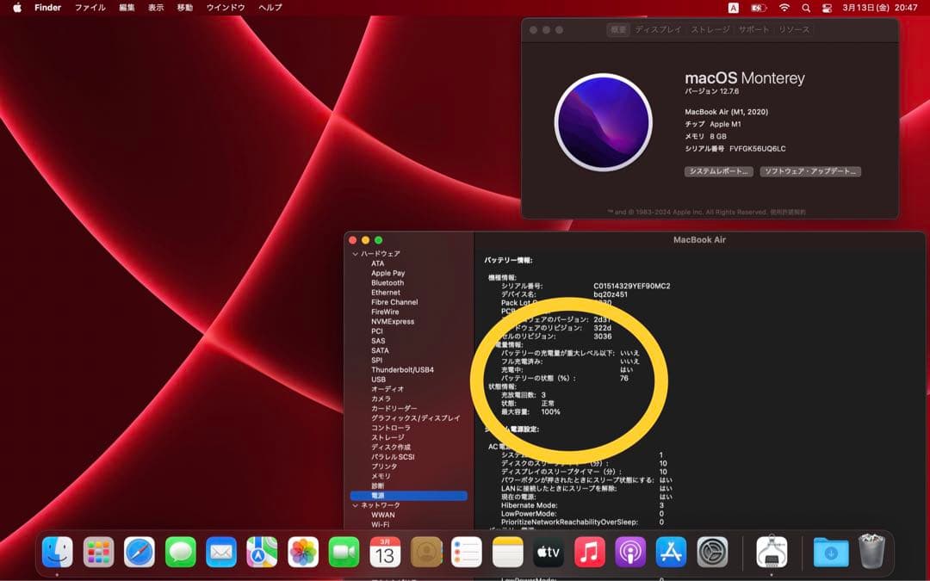Select Thunderbolt/USB4 in the sidebar
The image size is (930, 581).
click(x=402, y=370)
